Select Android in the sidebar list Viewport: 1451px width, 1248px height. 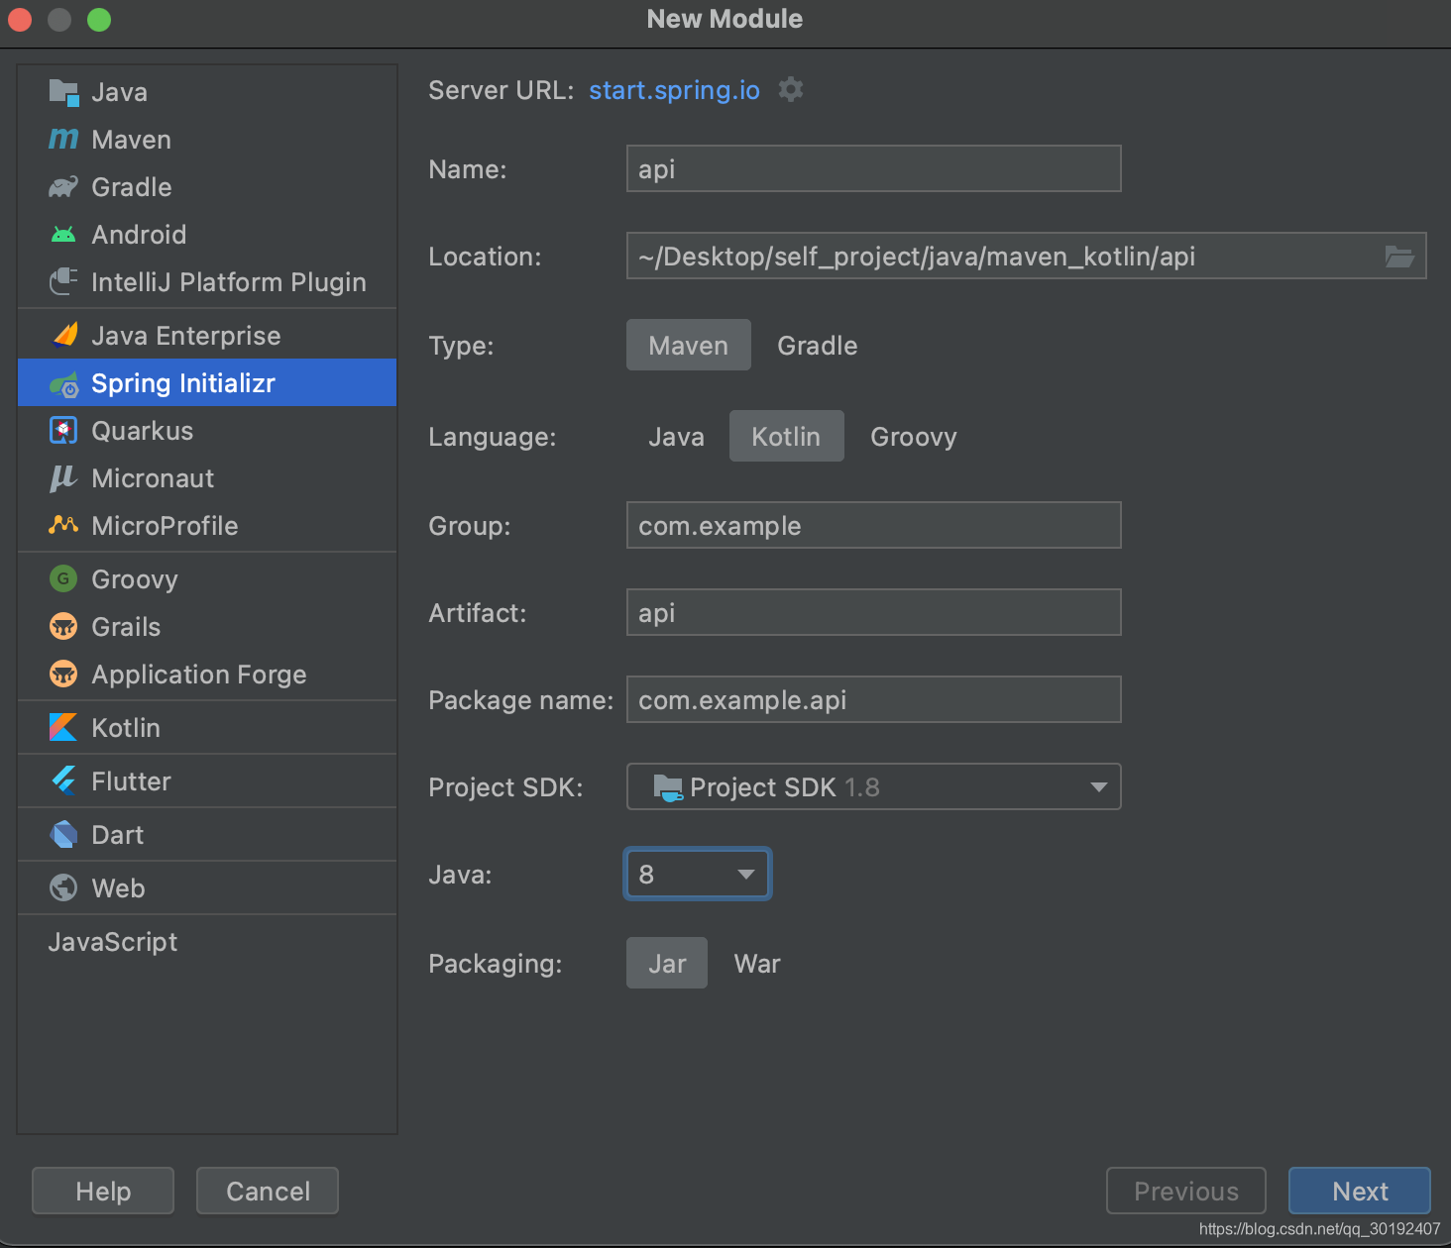coord(207,235)
